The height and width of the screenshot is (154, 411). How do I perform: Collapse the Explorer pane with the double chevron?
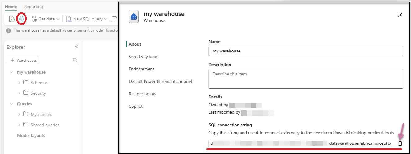tap(77, 47)
